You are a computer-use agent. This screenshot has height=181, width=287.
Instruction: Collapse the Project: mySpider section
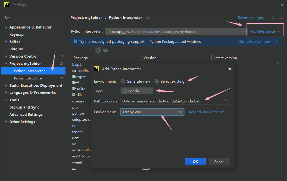click(6, 63)
